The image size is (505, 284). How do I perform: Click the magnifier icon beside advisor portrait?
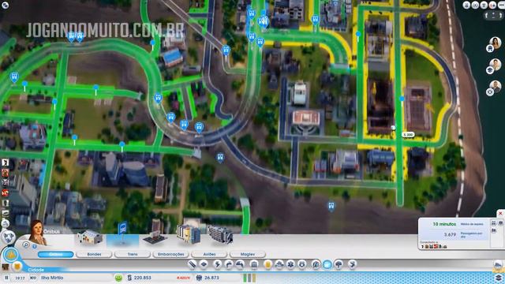[26, 245]
